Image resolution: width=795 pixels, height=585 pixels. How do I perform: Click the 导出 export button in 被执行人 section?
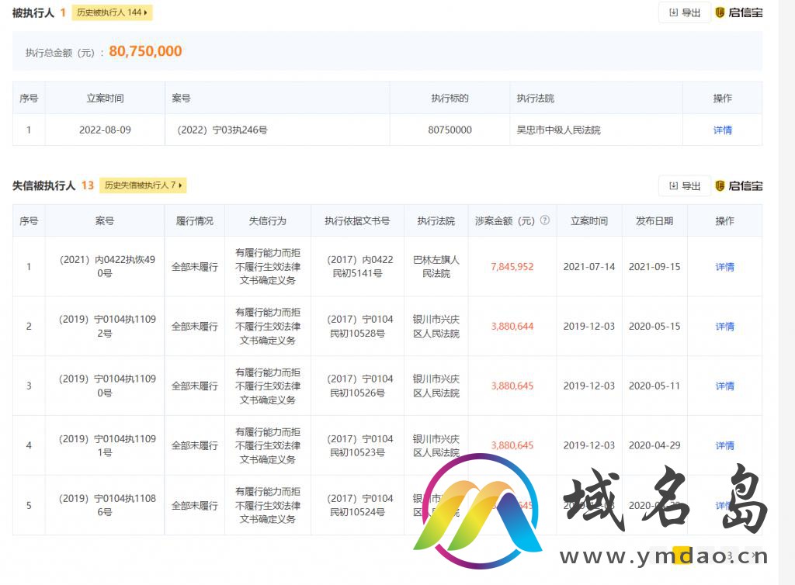pyautogui.click(x=684, y=12)
